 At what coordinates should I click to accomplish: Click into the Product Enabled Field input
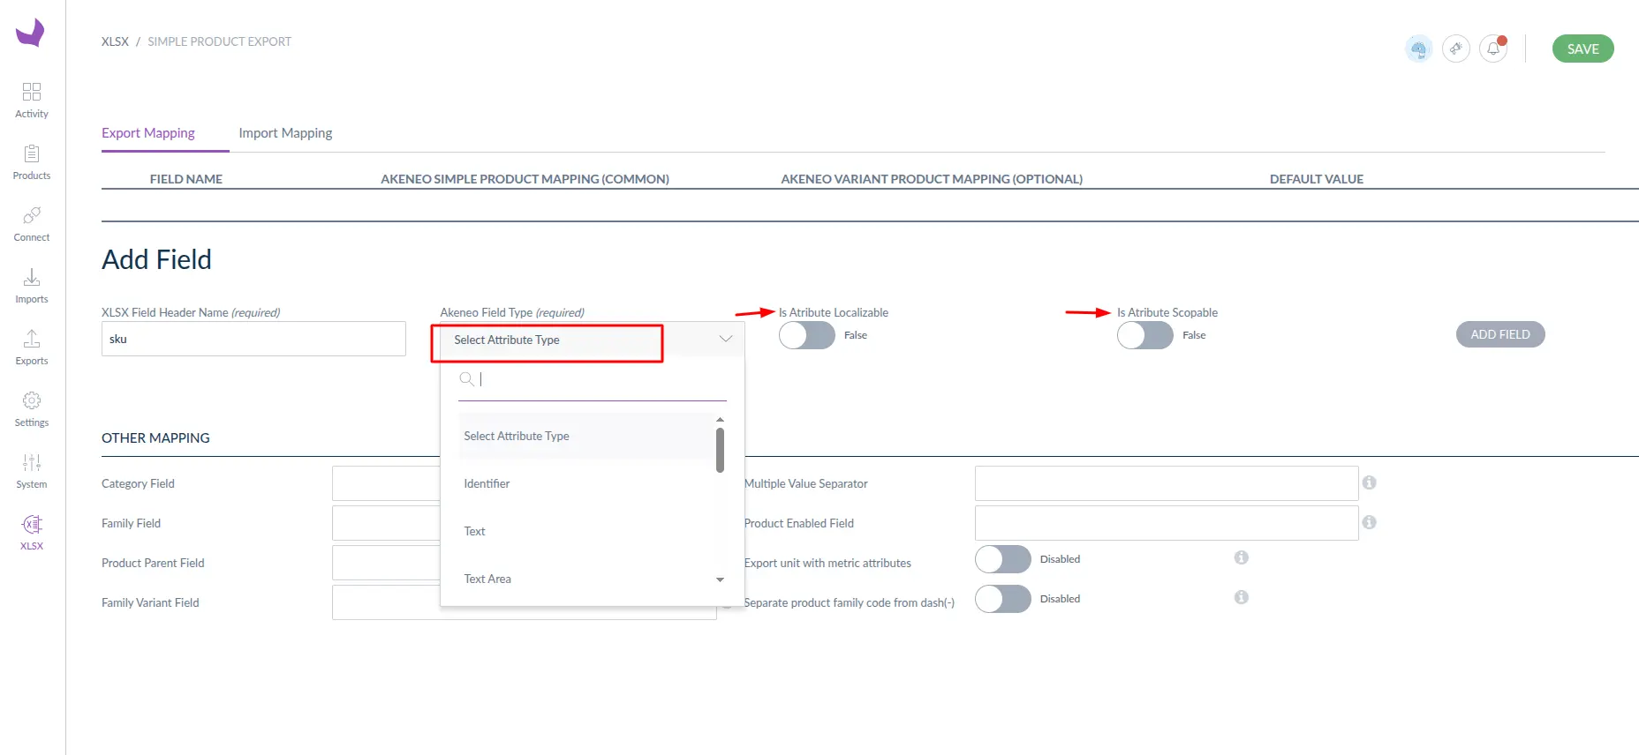pos(1167,523)
